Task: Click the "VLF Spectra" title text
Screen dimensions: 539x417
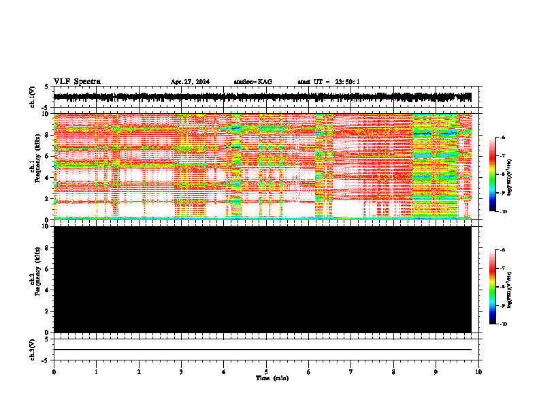Action: 77,81
